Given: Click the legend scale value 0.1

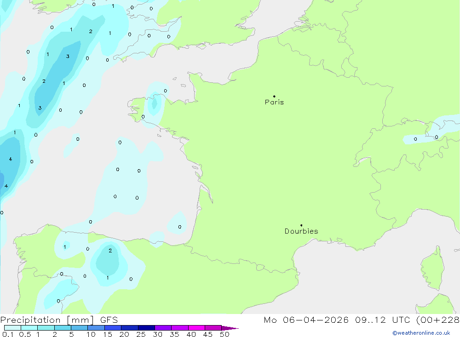Looking at the screenshot, I should coord(8,334).
